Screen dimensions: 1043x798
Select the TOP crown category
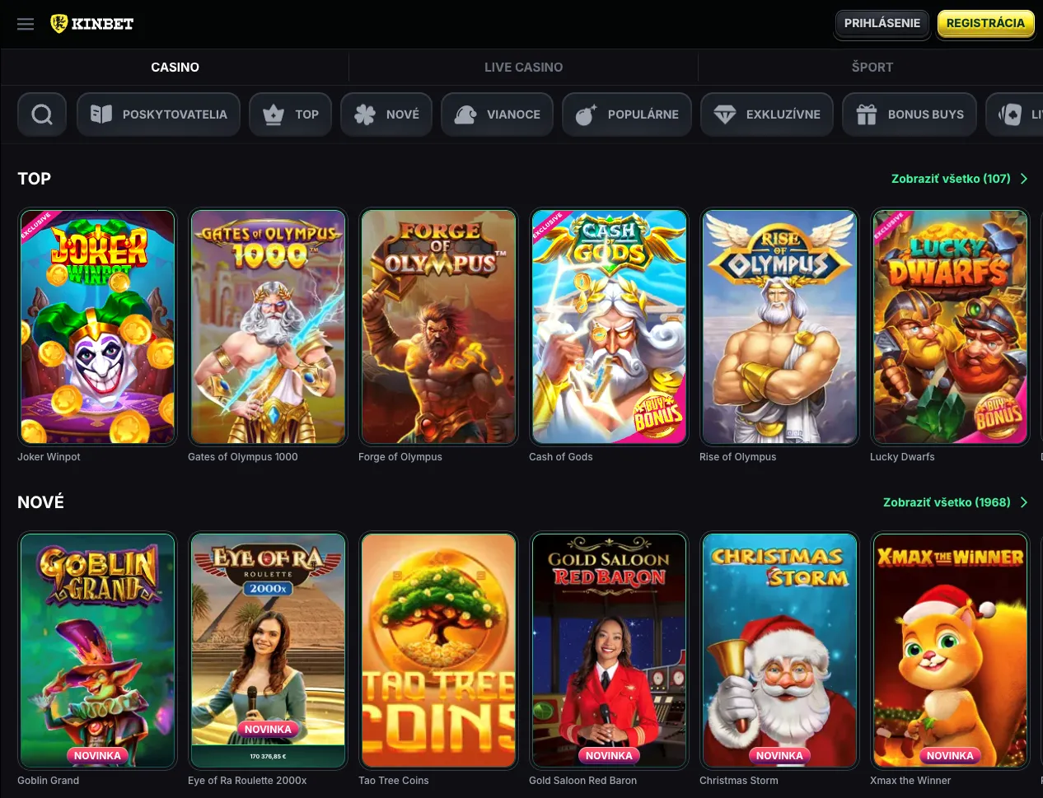click(x=291, y=114)
